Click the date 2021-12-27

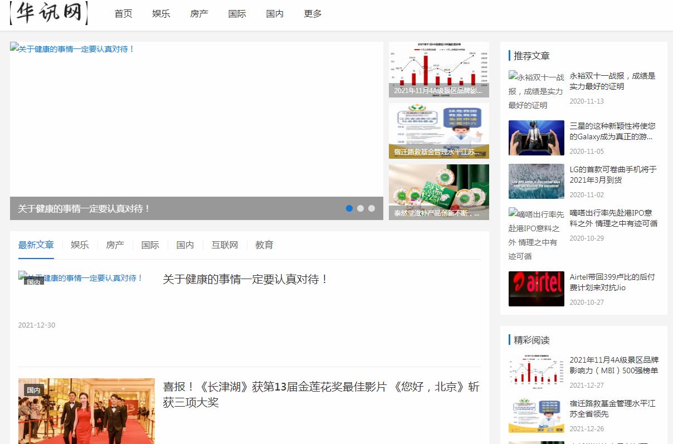tap(587, 386)
